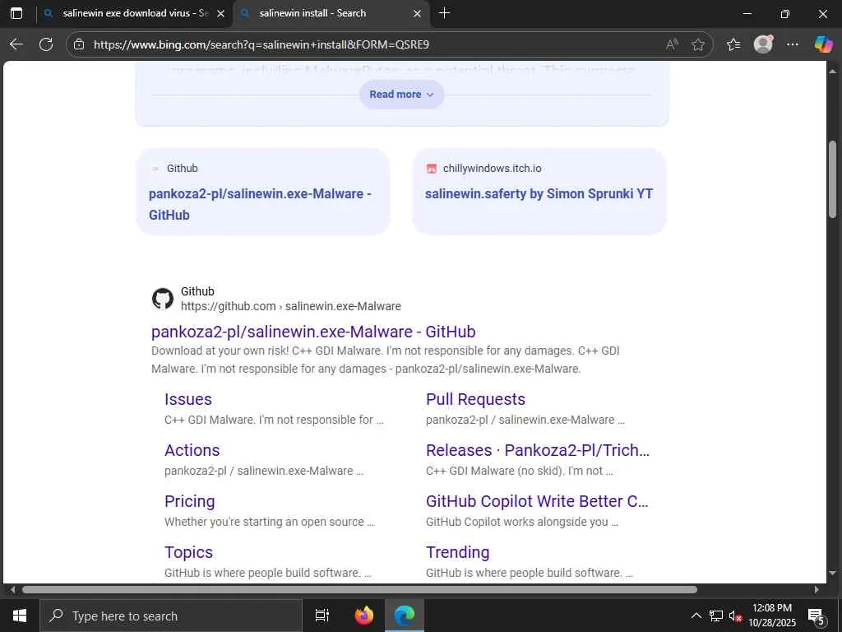Viewport: 842px width, 632px height.
Task: Open the notification center icon
Action: 817,616
